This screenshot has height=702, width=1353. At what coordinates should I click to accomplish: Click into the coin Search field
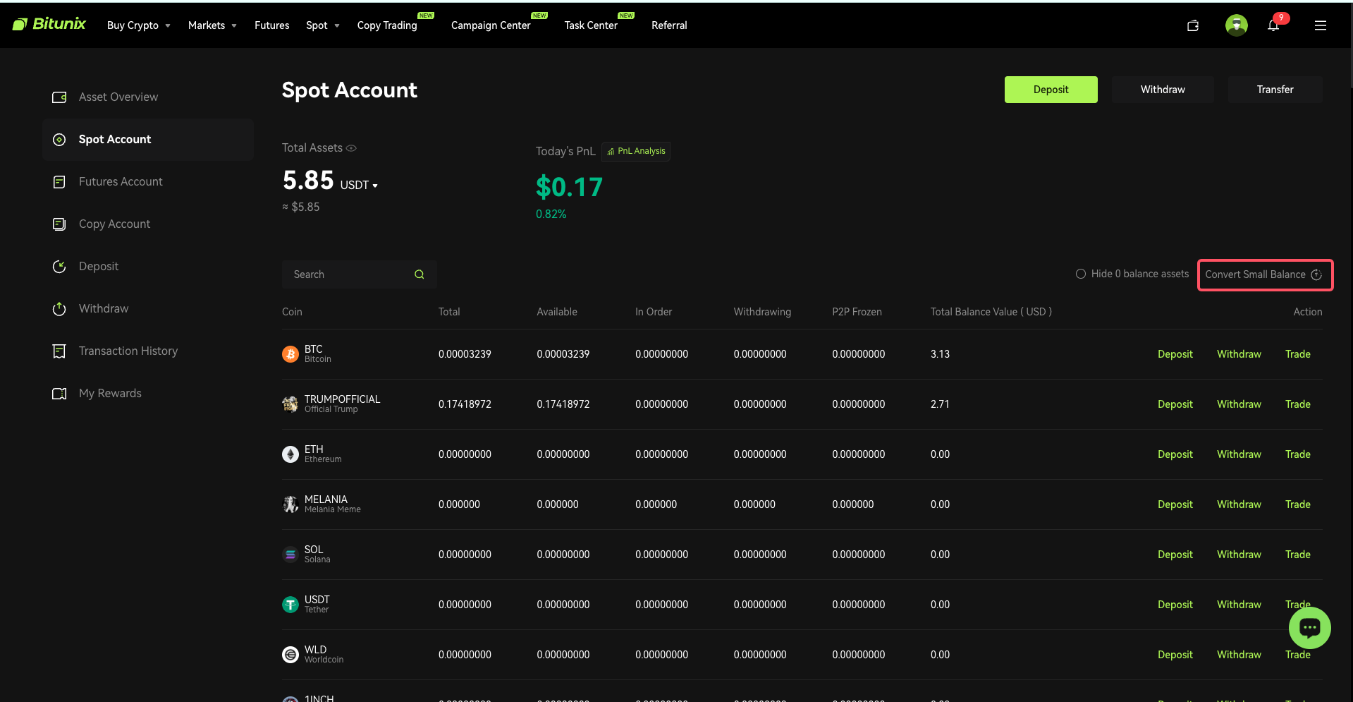360,274
